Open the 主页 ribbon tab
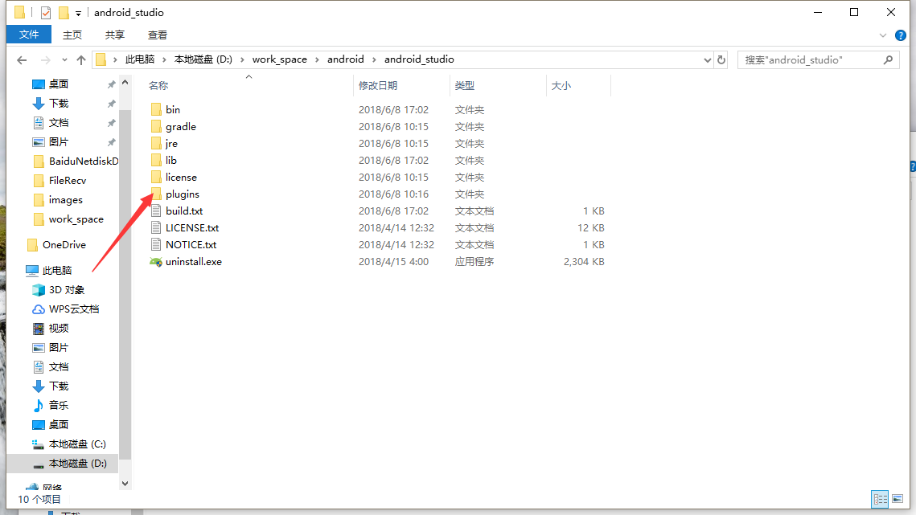 tap(72, 35)
